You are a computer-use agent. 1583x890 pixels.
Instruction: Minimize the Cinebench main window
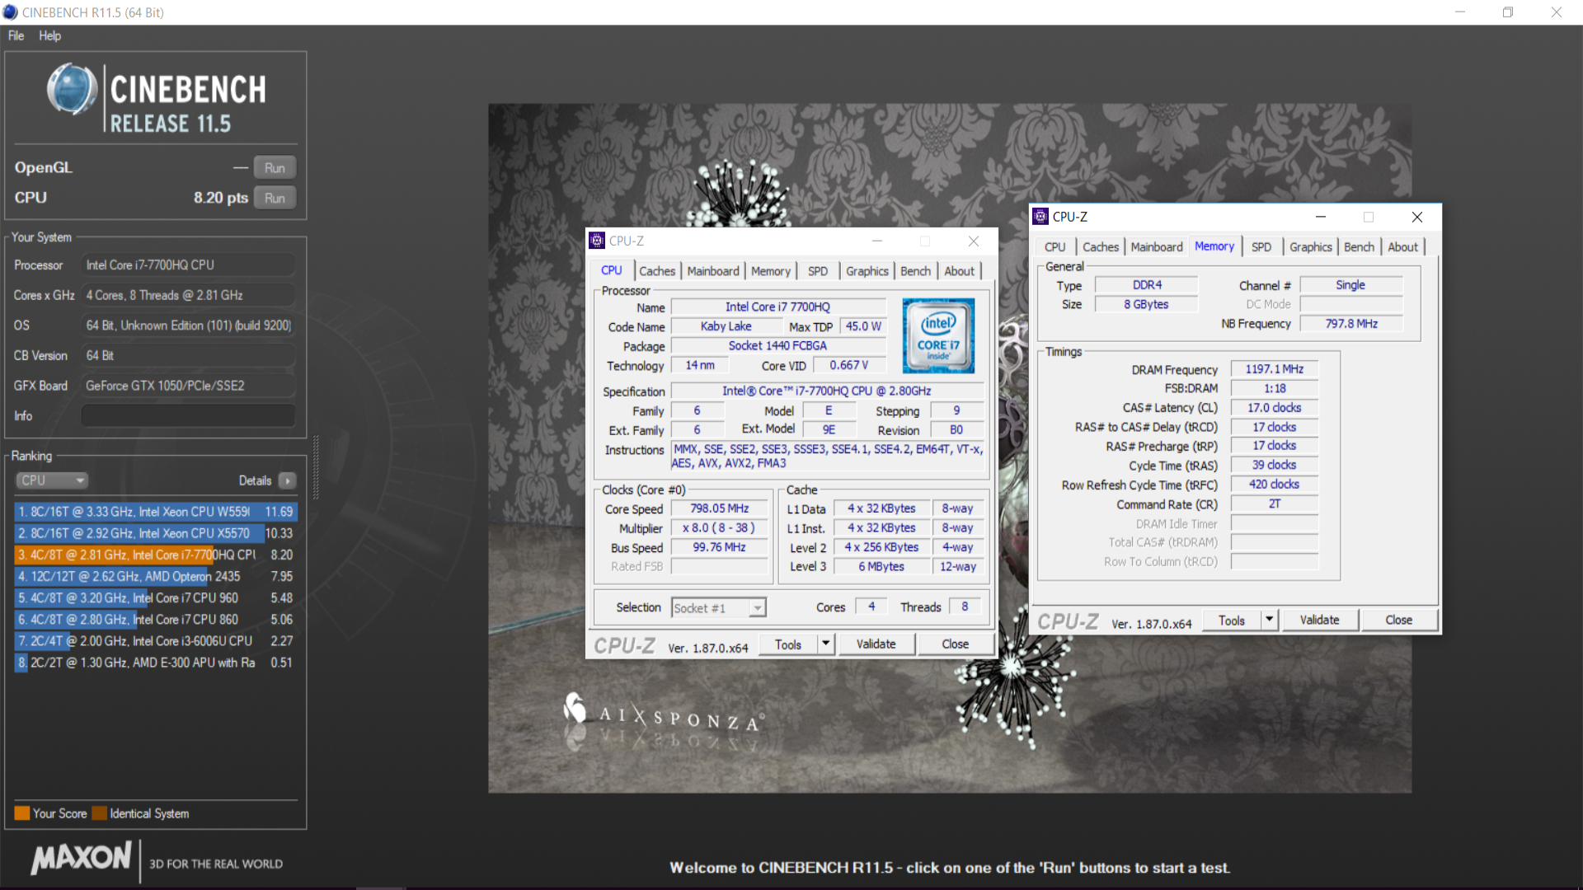pos(1460,12)
